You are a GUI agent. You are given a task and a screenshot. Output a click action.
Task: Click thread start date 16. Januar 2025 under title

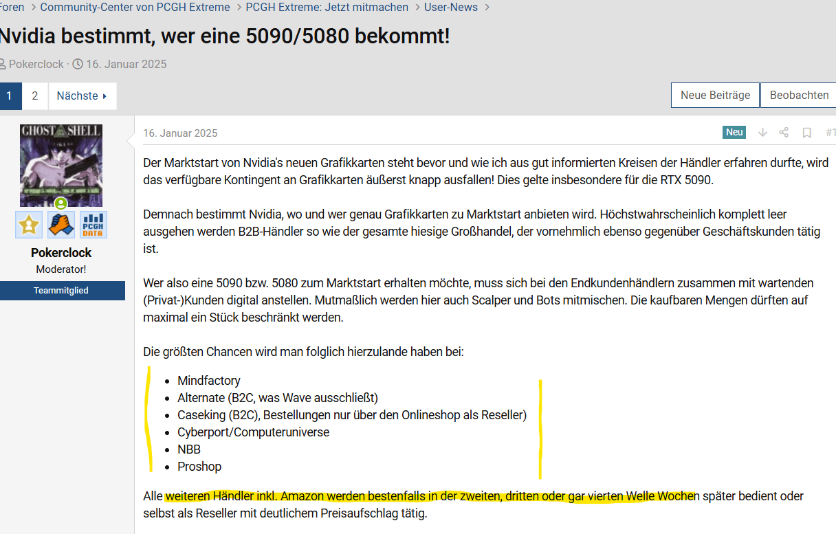point(126,64)
